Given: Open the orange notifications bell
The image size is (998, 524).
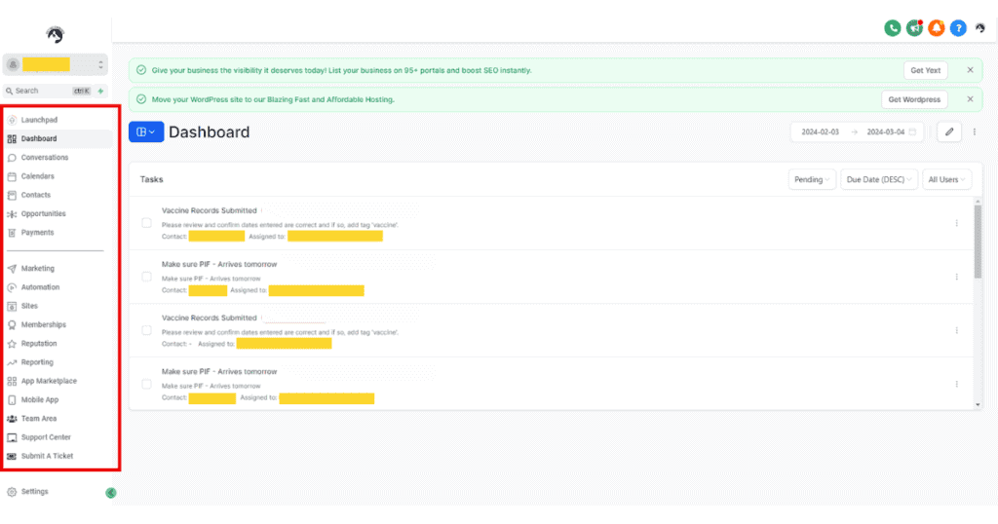Looking at the screenshot, I should pyautogui.click(x=937, y=28).
